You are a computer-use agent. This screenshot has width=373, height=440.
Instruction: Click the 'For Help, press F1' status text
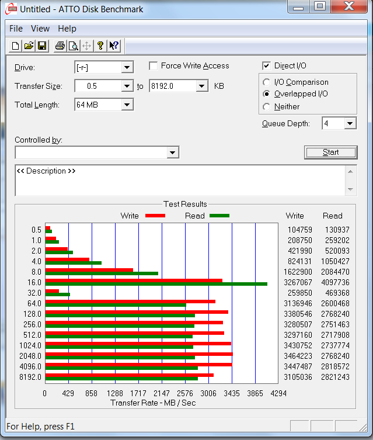[40, 427]
